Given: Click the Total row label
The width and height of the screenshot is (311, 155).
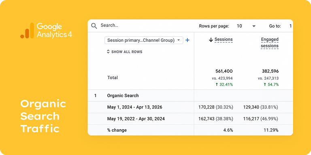Looking at the screenshot, I should [x=113, y=77].
